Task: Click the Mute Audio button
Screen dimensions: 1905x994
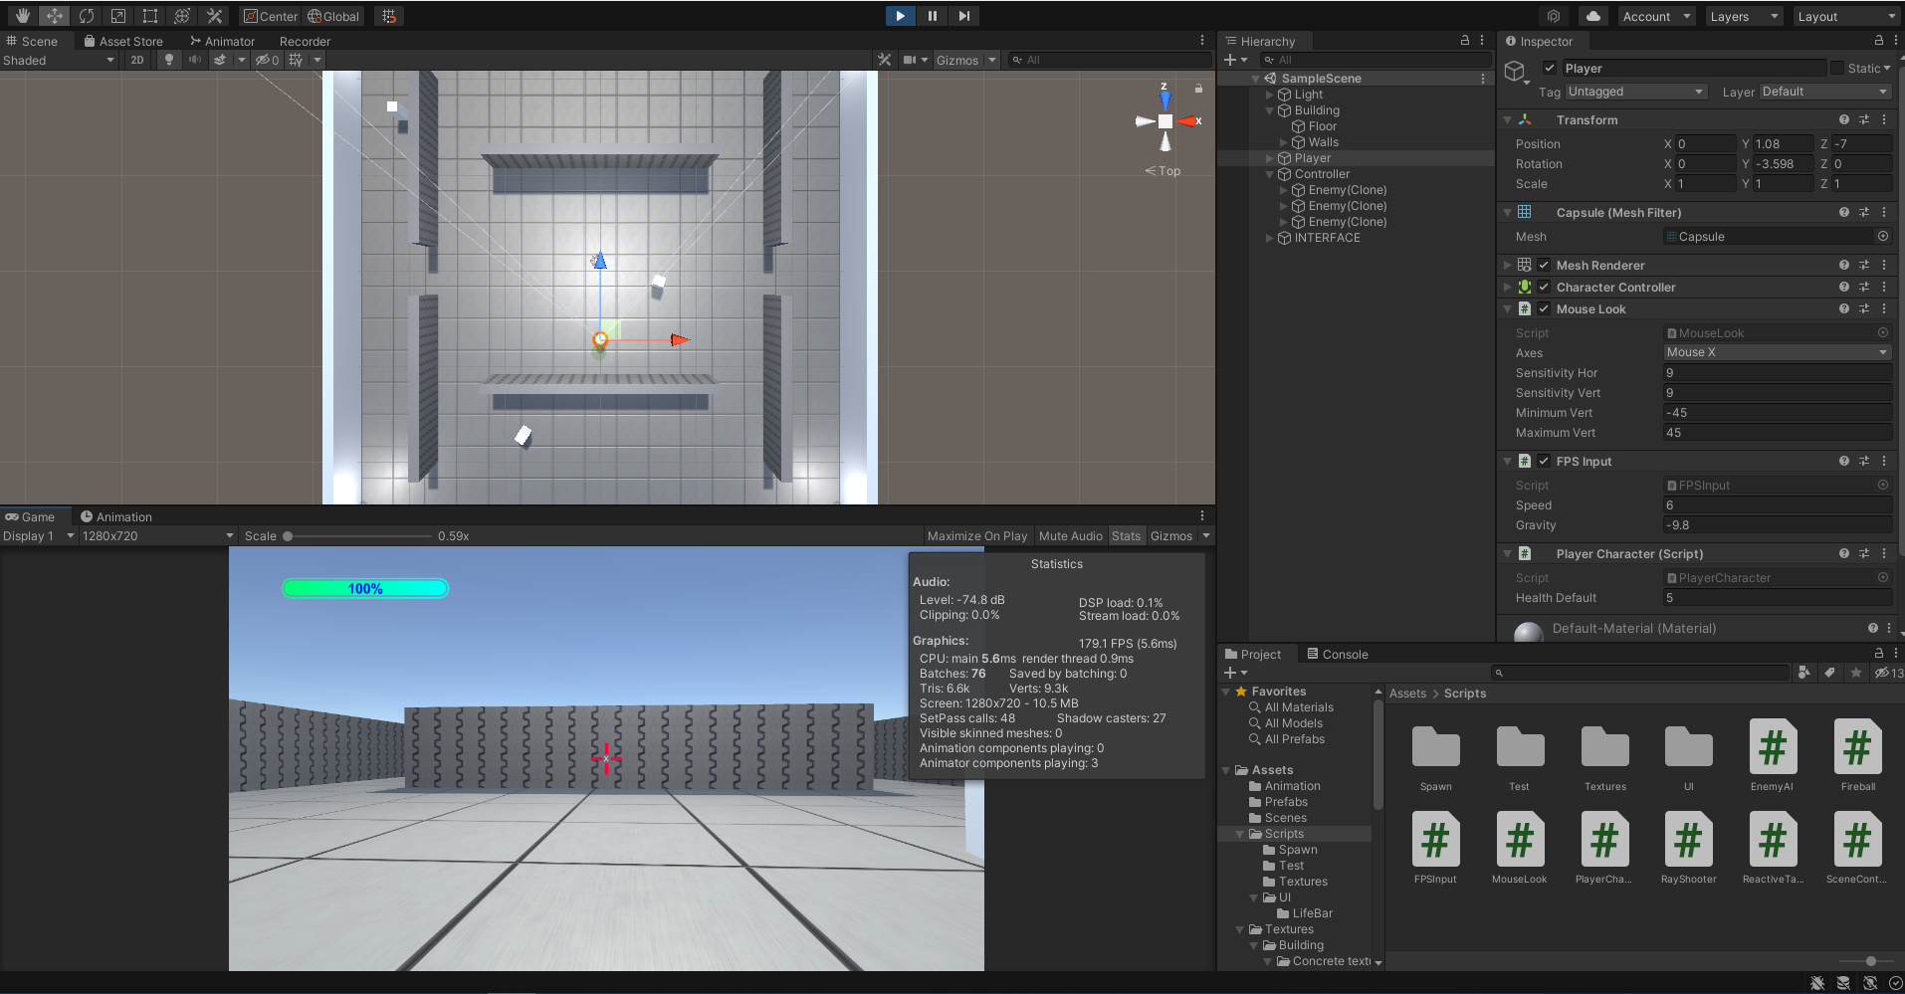Action: pyautogui.click(x=1070, y=535)
